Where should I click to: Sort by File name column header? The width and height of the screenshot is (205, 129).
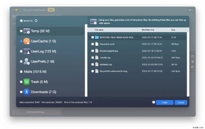click(x=99, y=30)
